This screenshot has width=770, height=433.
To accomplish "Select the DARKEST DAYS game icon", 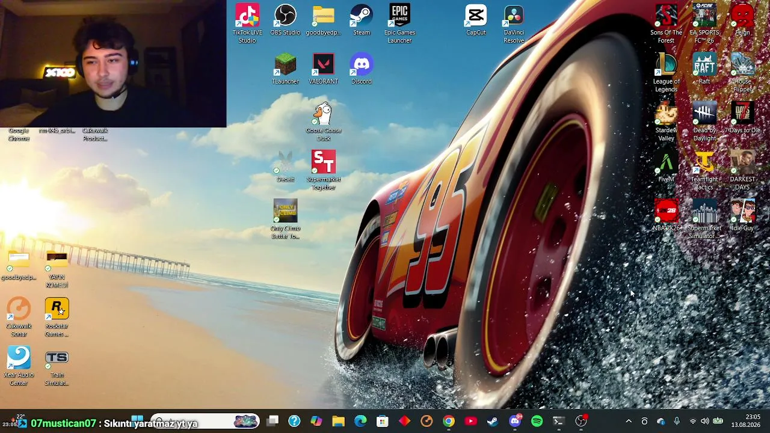I will coord(742,170).
